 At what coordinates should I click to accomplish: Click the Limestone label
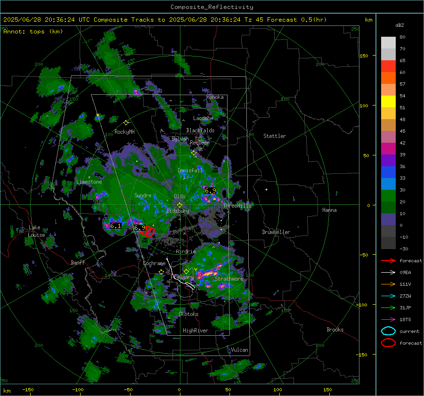[89, 182]
